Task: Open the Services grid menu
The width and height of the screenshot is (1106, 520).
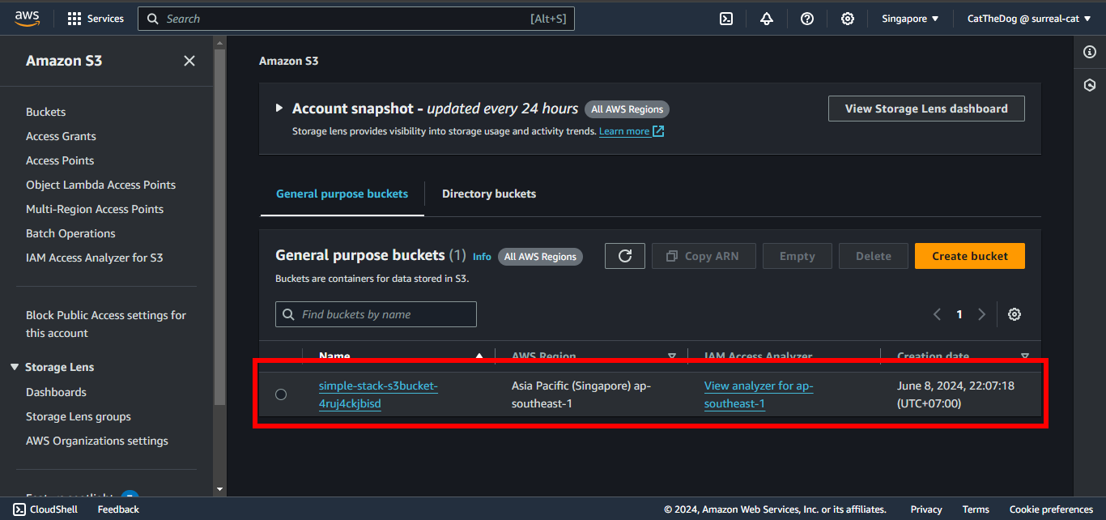Action: 96,19
